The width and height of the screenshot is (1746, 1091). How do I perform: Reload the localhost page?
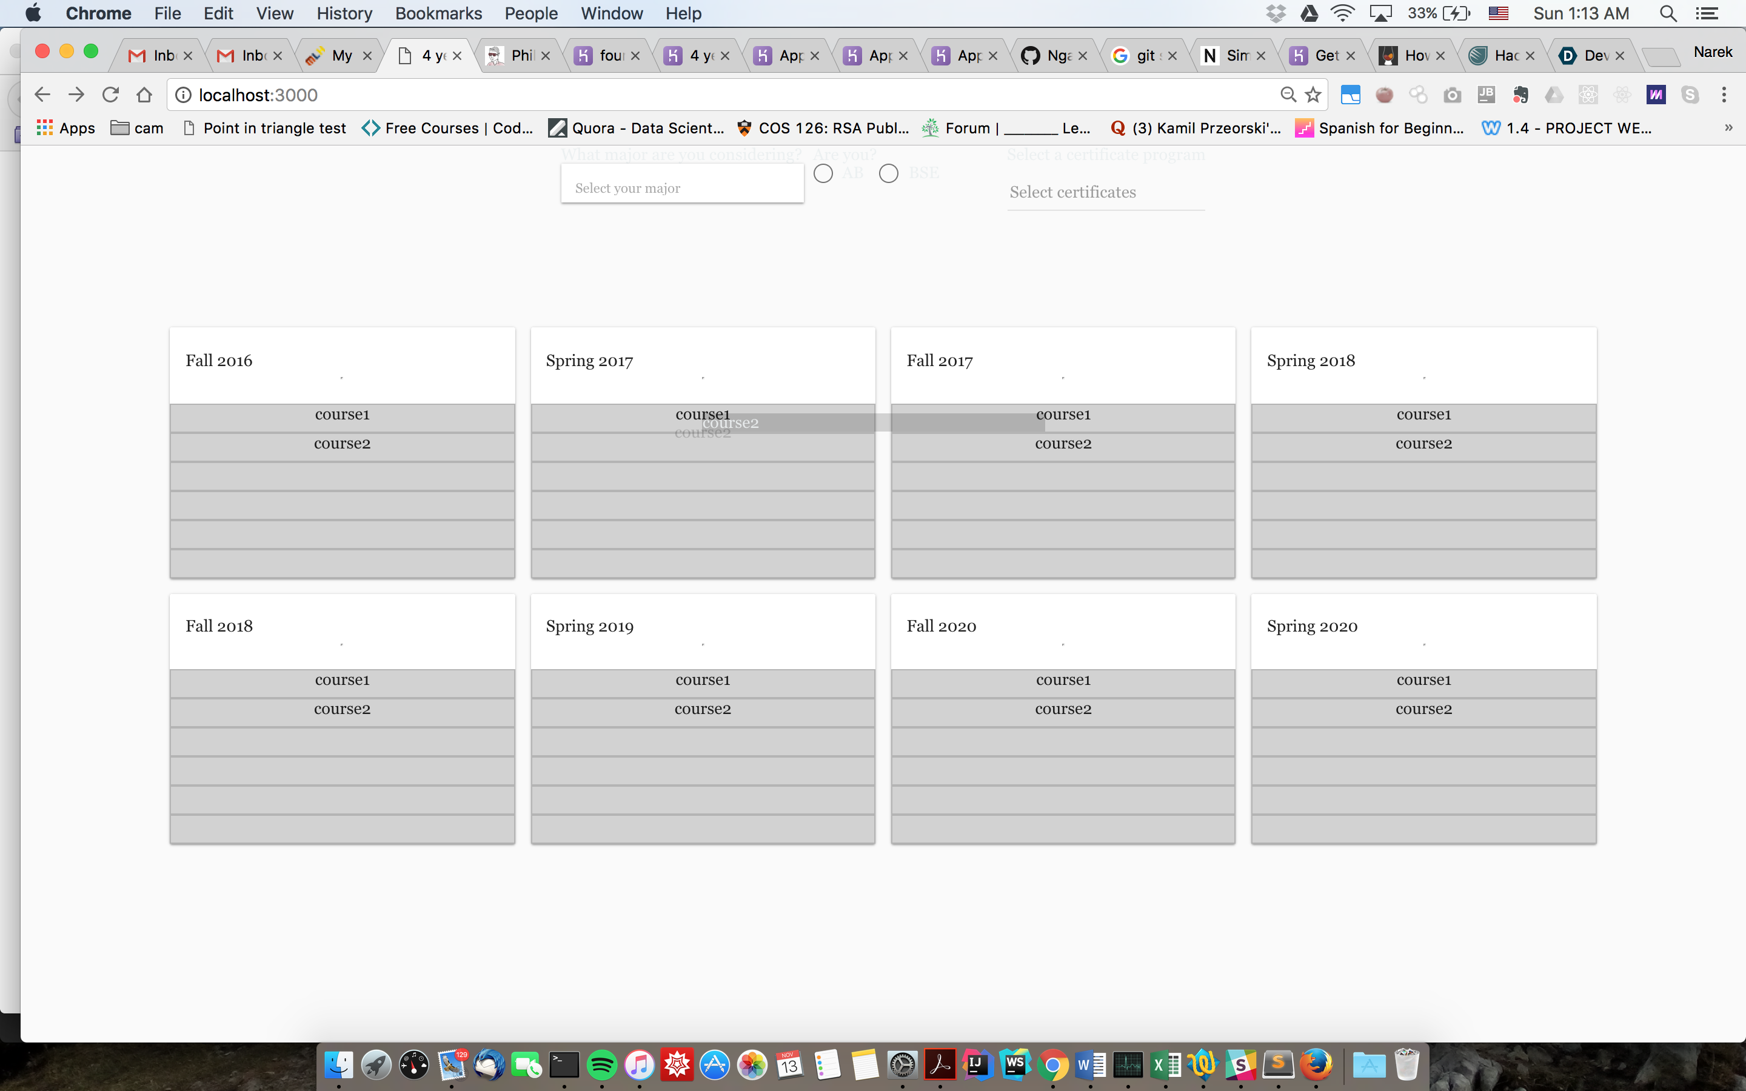tap(110, 95)
